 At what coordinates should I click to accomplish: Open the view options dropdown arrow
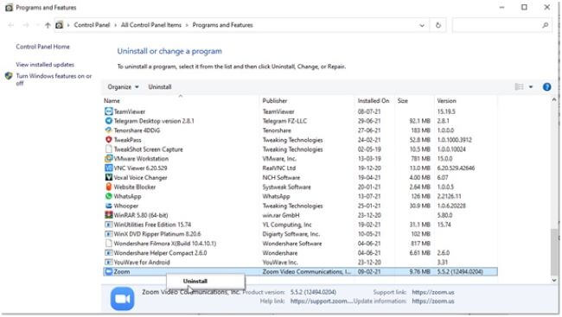point(531,87)
